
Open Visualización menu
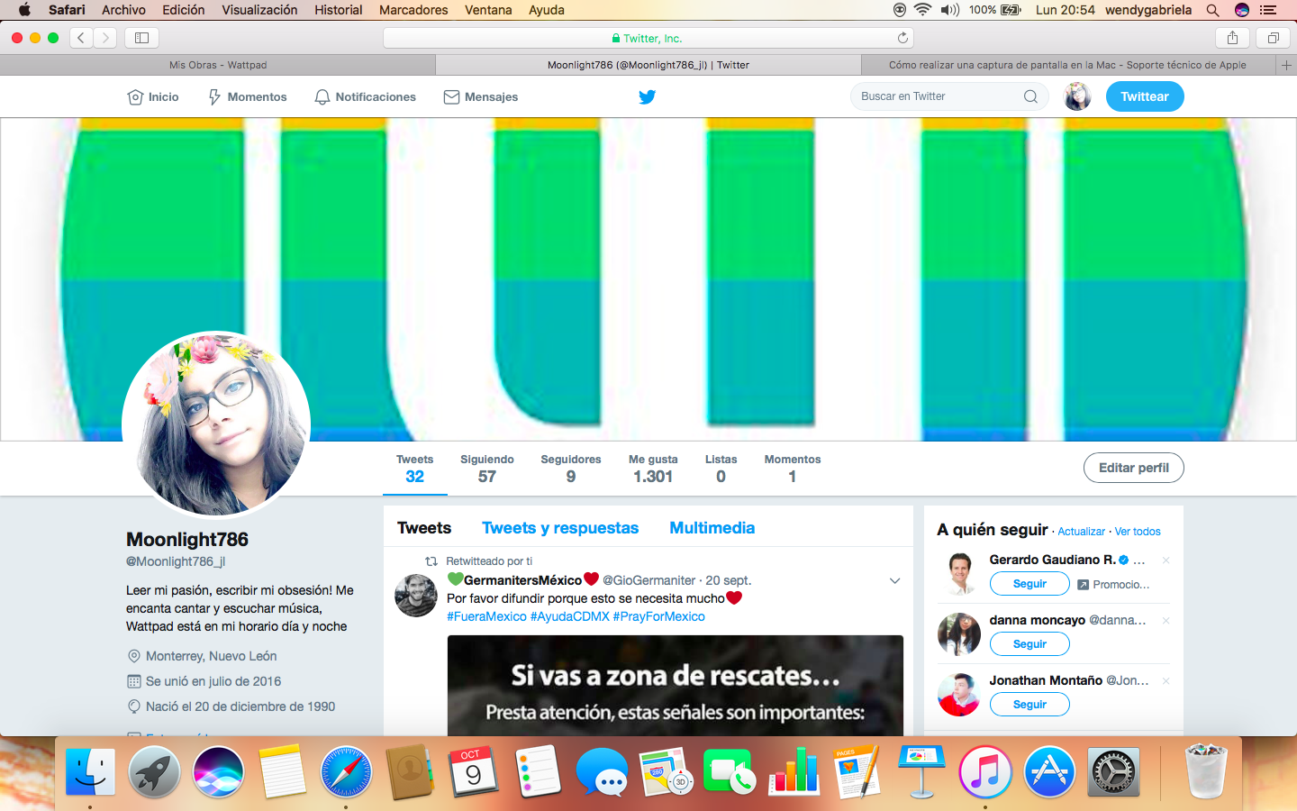click(x=259, y=10)
